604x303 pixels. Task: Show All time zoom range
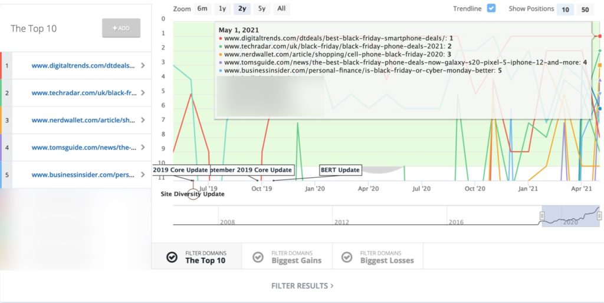[281, 8]
